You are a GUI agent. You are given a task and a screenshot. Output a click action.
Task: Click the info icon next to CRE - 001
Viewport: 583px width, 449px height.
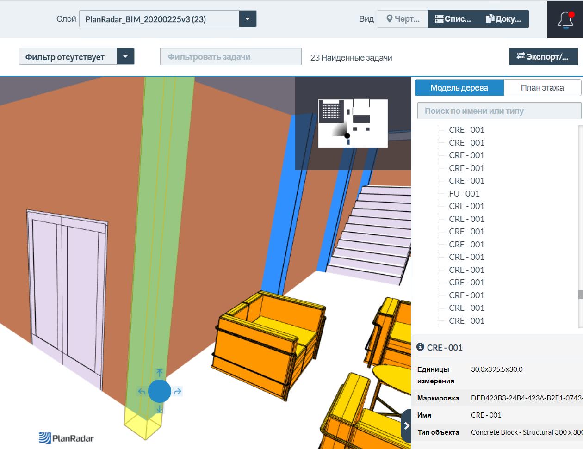420,347
